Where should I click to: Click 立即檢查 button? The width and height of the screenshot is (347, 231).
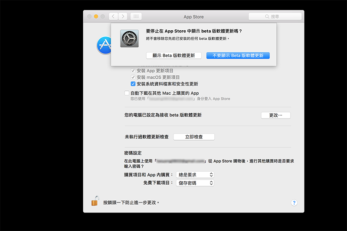pos(194,137)
